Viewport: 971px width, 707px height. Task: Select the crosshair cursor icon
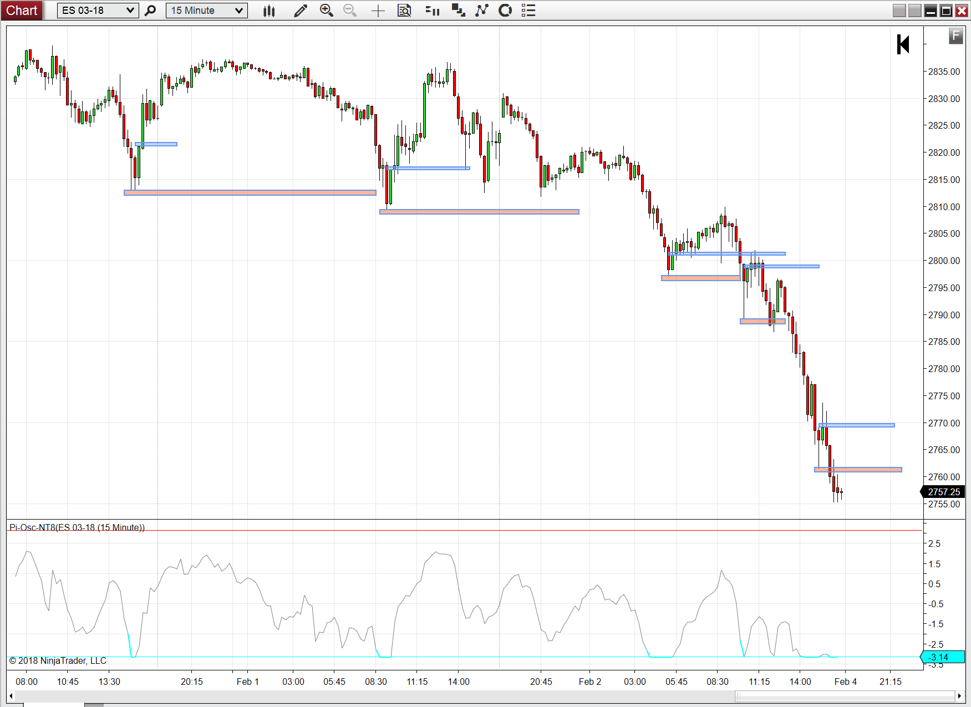tap(378, 11)
